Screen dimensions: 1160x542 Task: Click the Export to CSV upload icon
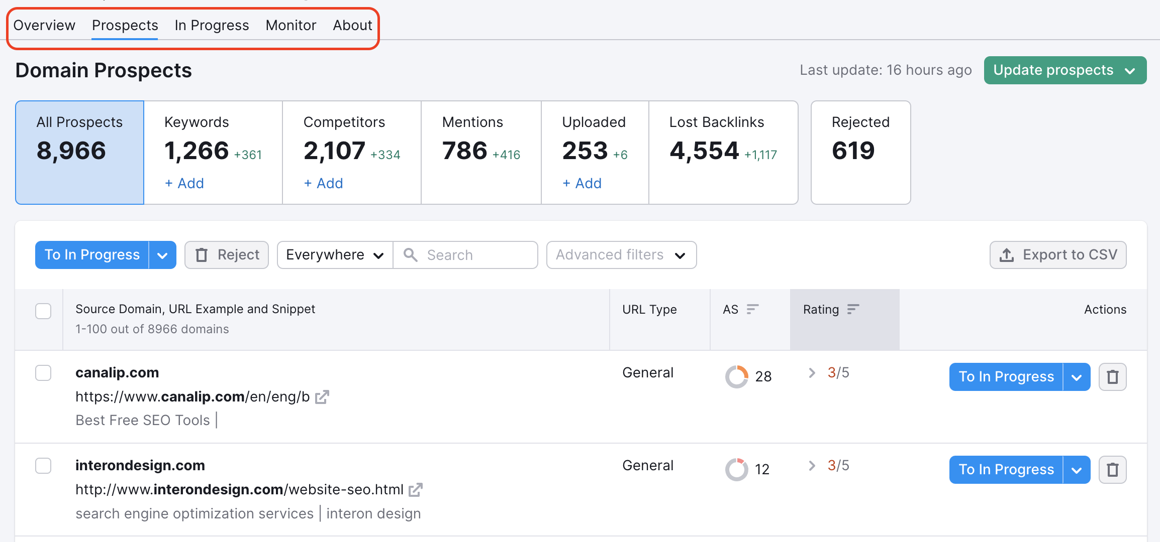point(1007,255)
